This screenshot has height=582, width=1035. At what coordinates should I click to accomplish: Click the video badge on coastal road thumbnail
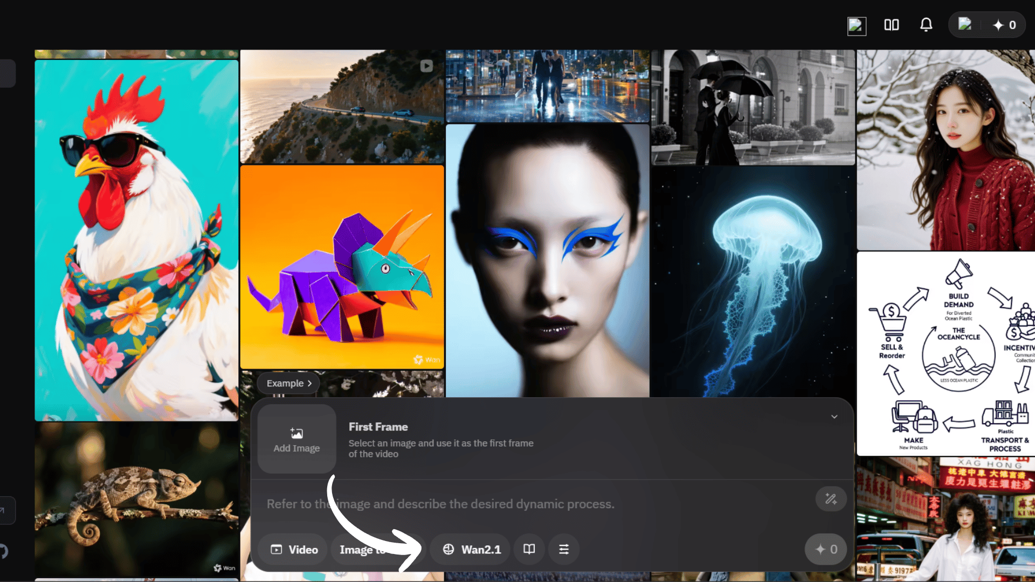coord(426,66)
